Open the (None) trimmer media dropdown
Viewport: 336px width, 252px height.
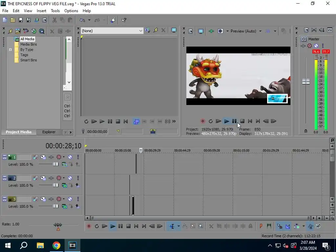click(x=140, y=31)
